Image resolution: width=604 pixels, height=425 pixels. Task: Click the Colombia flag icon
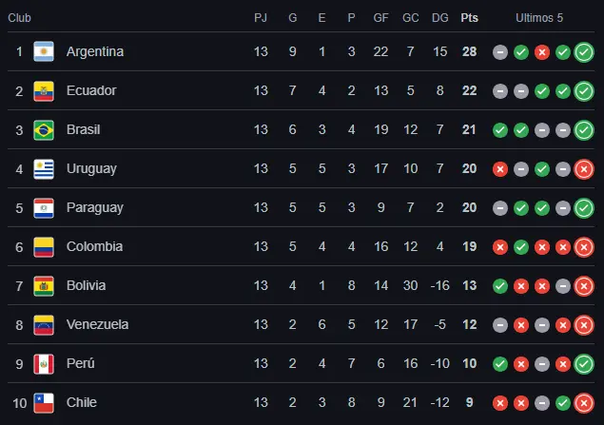tap(44, 247)
